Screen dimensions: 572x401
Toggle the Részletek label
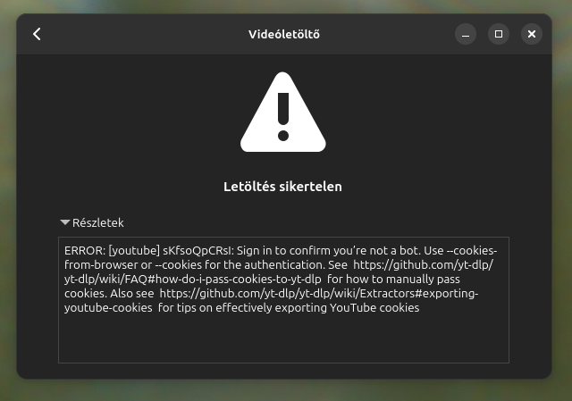point(97,222)
